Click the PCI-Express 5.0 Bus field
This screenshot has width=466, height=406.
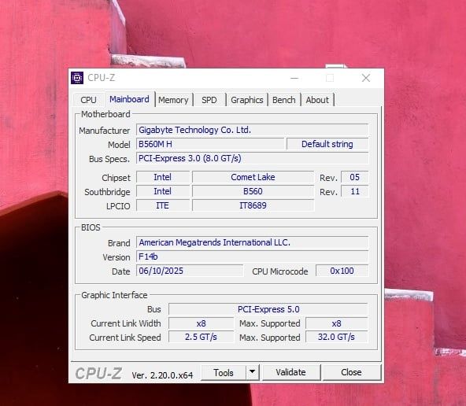[268, 309]
